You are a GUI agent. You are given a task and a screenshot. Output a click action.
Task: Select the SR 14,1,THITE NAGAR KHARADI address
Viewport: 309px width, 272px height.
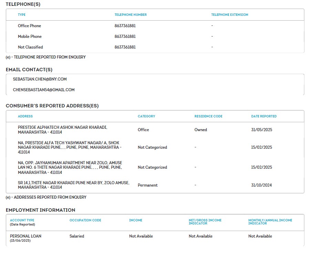73,185
